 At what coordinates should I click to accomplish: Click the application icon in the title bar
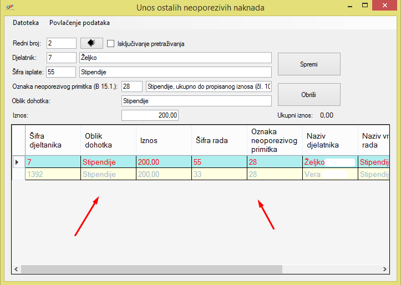point(9,7)
